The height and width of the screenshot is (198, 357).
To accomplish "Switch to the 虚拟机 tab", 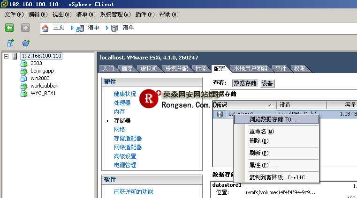I will tap(149, 69).
